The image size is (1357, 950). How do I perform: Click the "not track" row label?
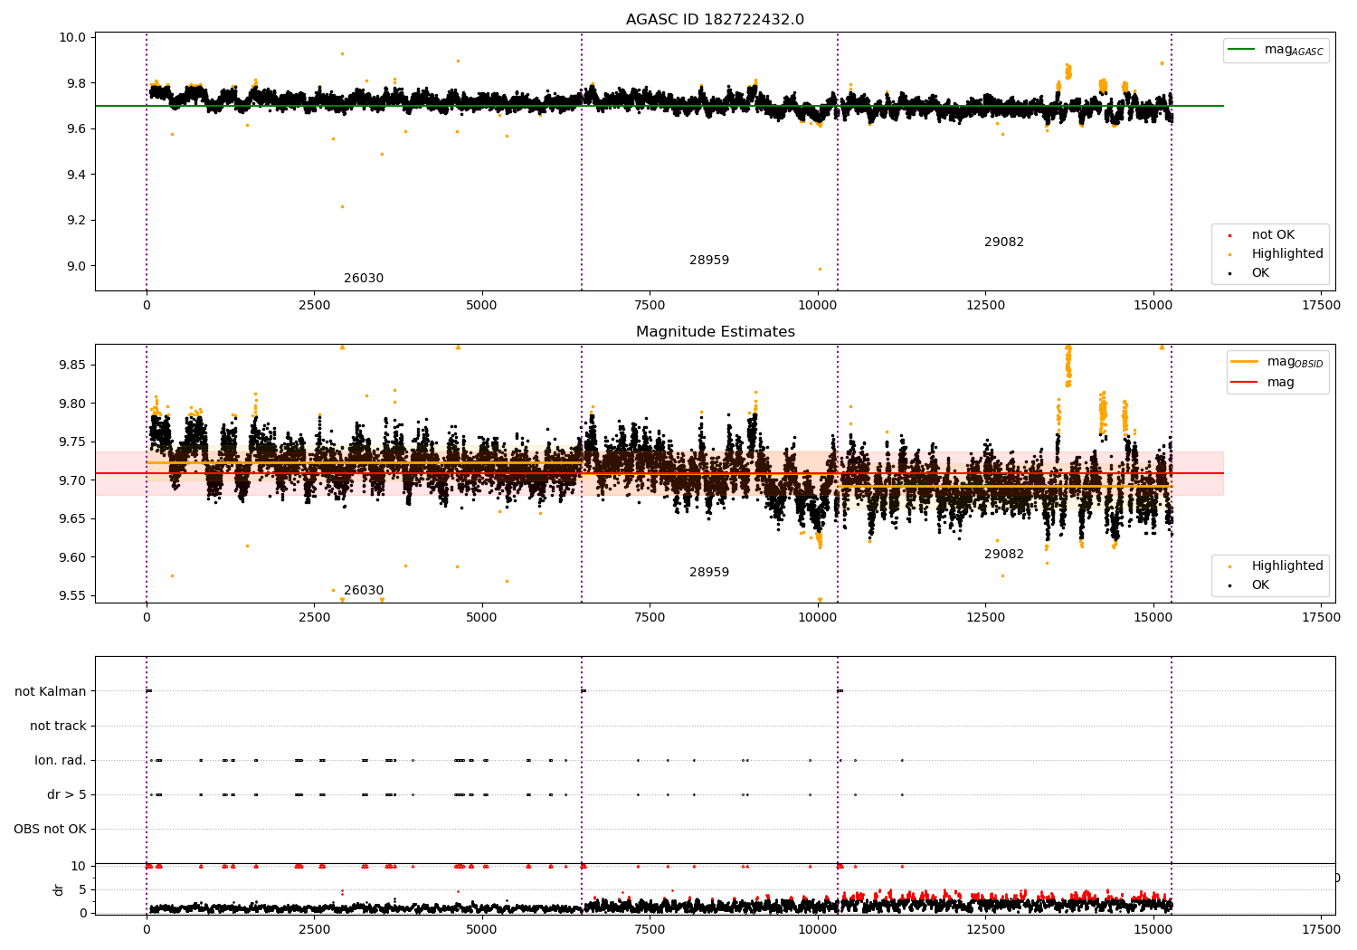58,727
